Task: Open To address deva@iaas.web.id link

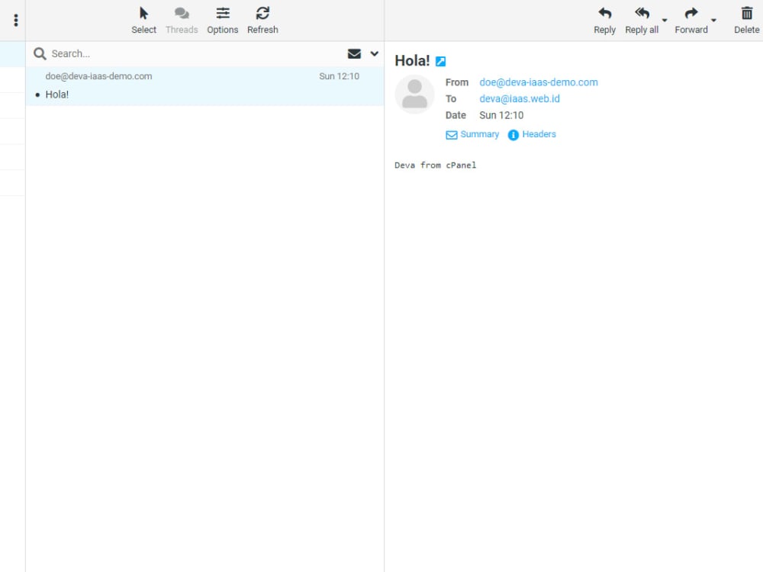Action: (x=519, y=98)
